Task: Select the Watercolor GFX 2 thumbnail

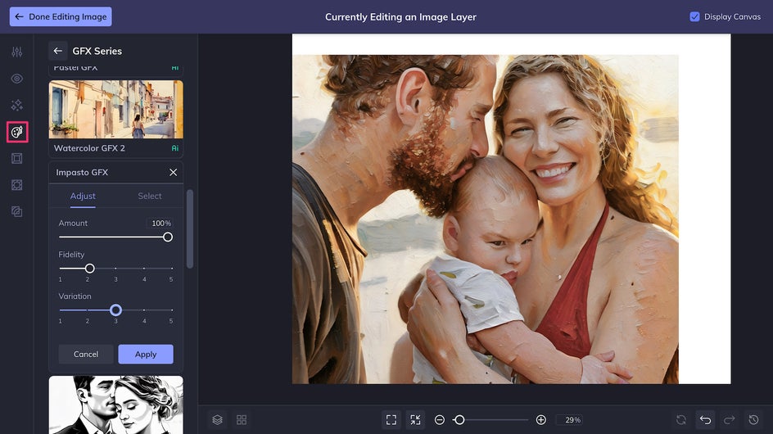Action: click(x=115, y=110)
